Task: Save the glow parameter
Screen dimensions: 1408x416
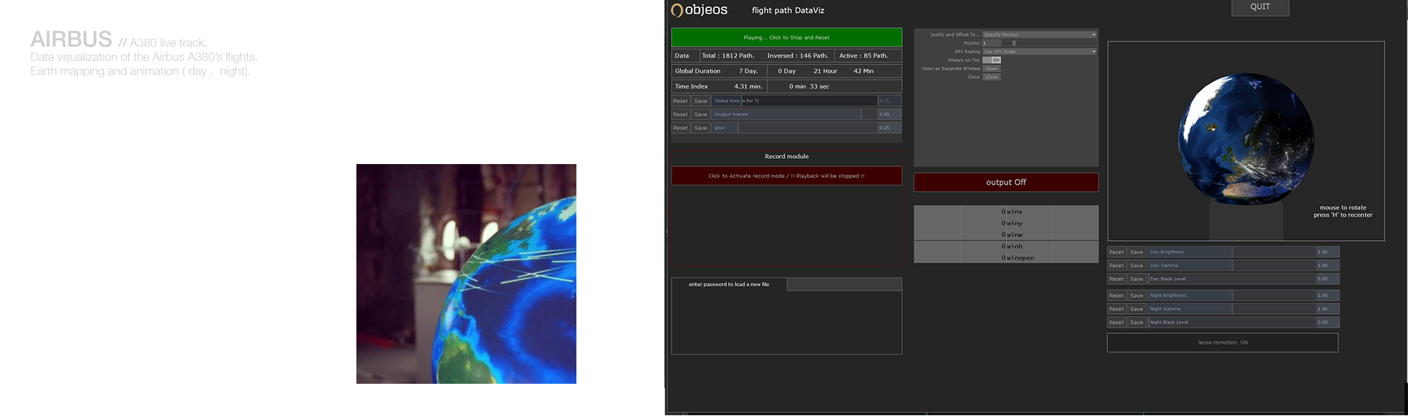Action: coord(700,127)
